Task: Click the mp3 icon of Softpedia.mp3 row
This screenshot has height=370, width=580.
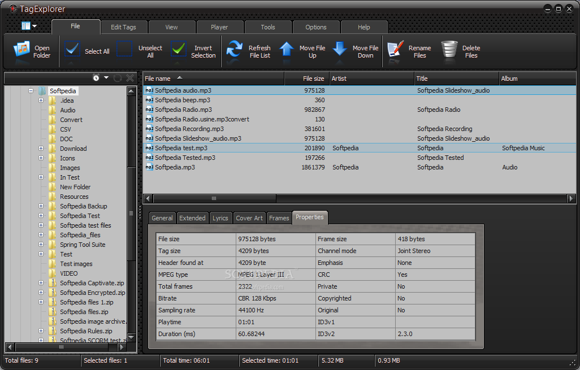Action: (x=149, y=167)
